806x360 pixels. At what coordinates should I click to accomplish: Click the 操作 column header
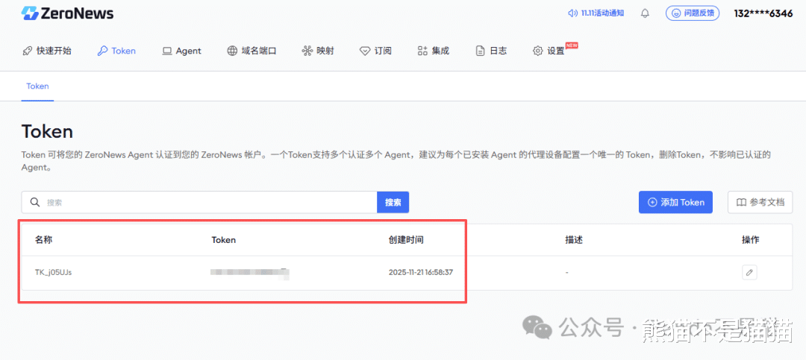pyautogui.click(x=751, y=240)
